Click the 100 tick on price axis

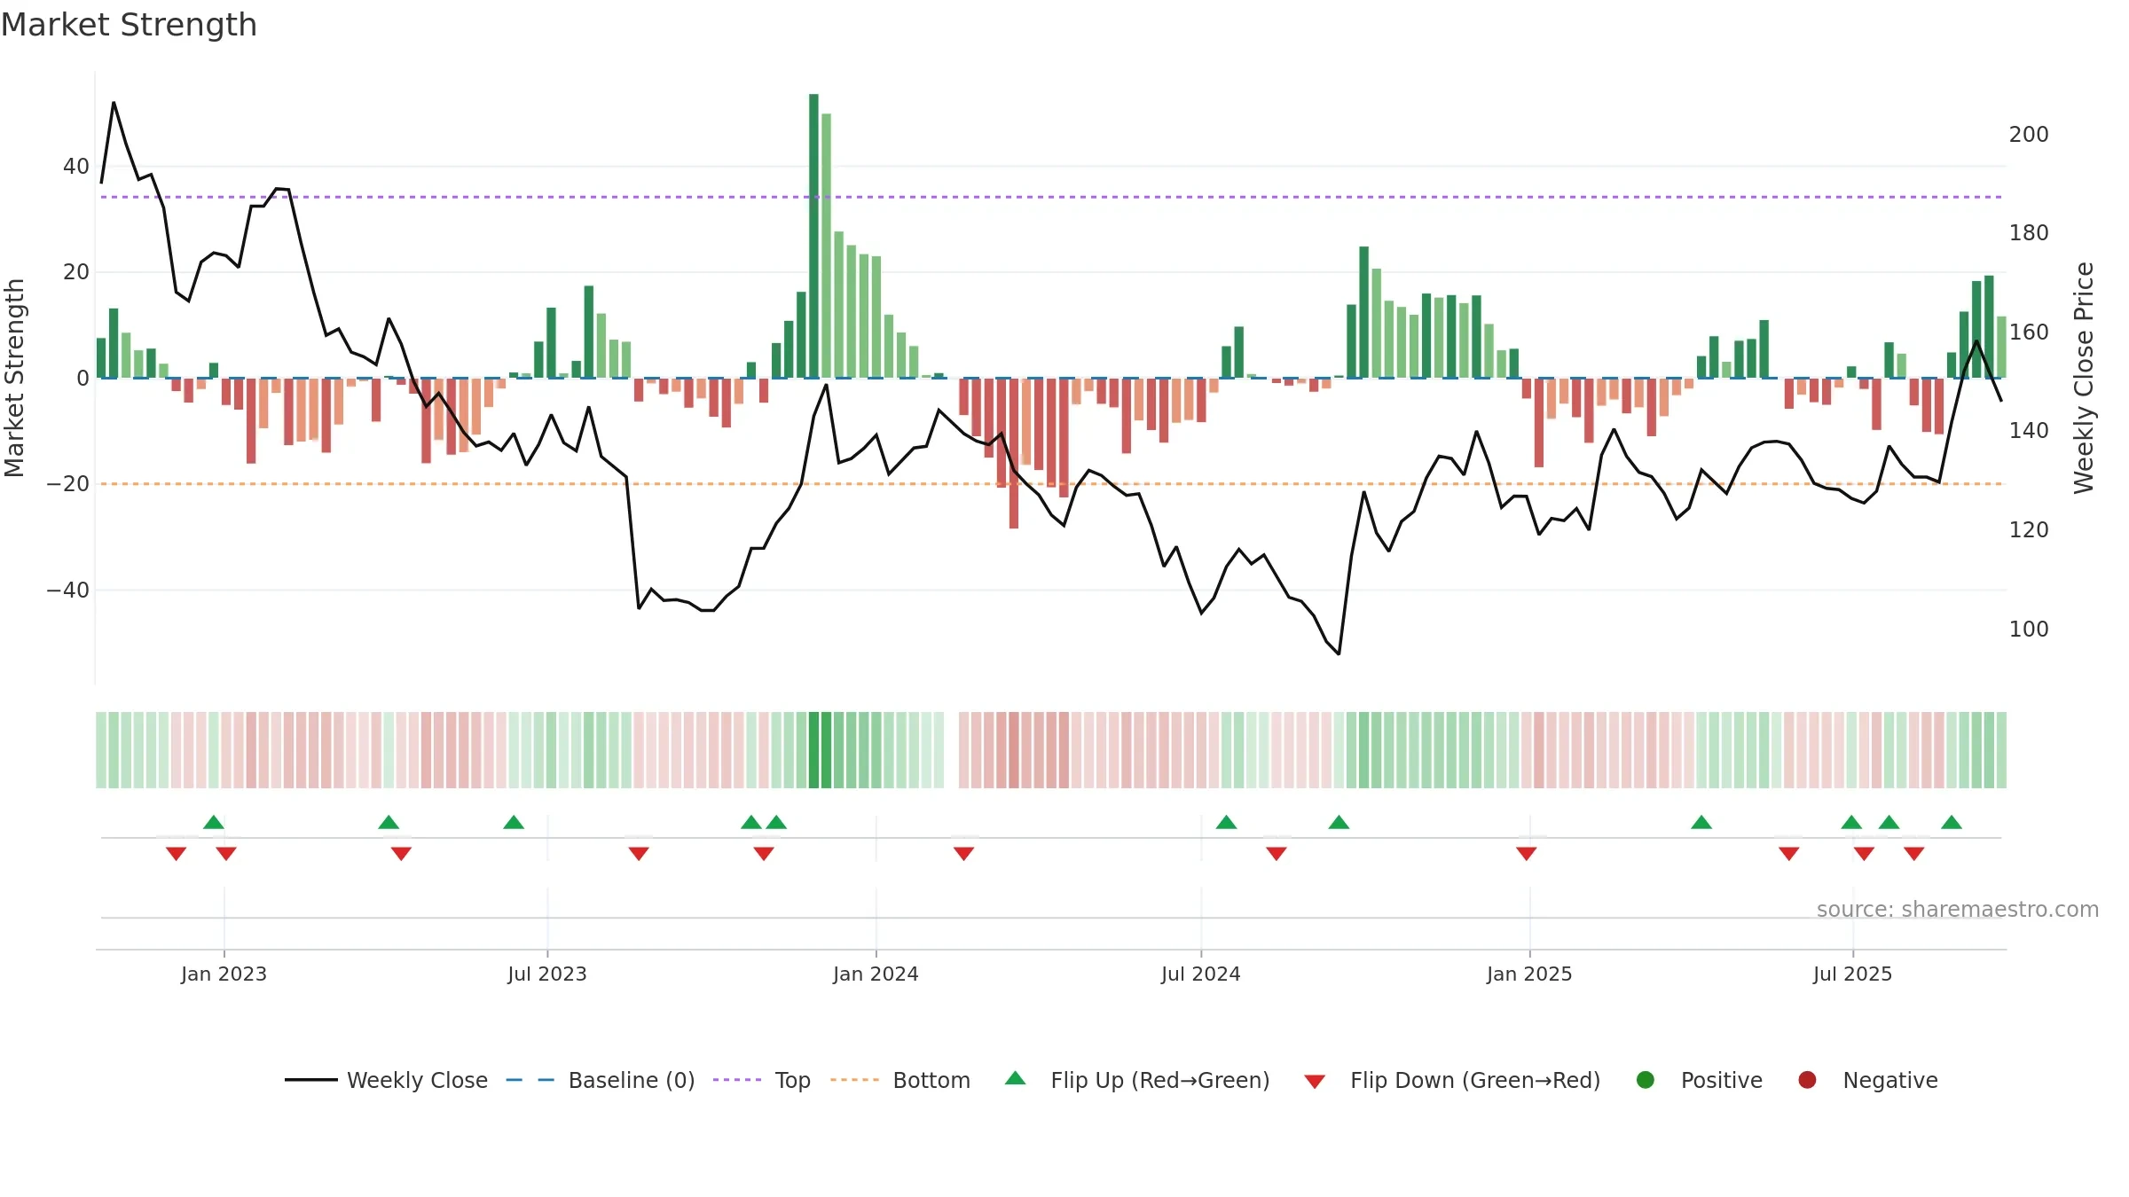pos(2029,629)
